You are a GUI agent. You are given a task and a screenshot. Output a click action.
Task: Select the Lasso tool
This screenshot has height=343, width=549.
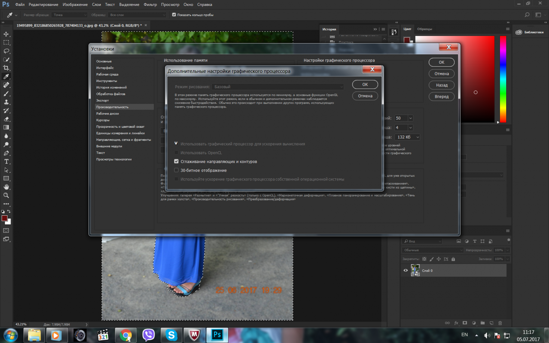[x=6, y=51]
